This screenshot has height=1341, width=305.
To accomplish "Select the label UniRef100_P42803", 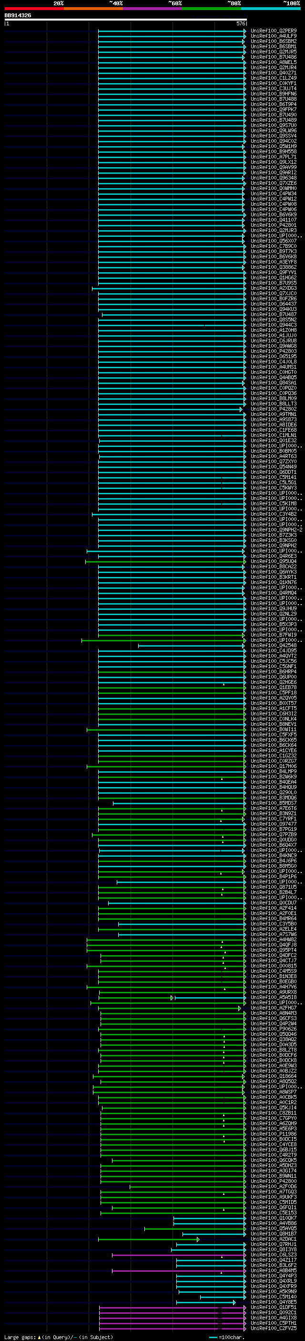I will pyautogui.click(x=274, y=351).
